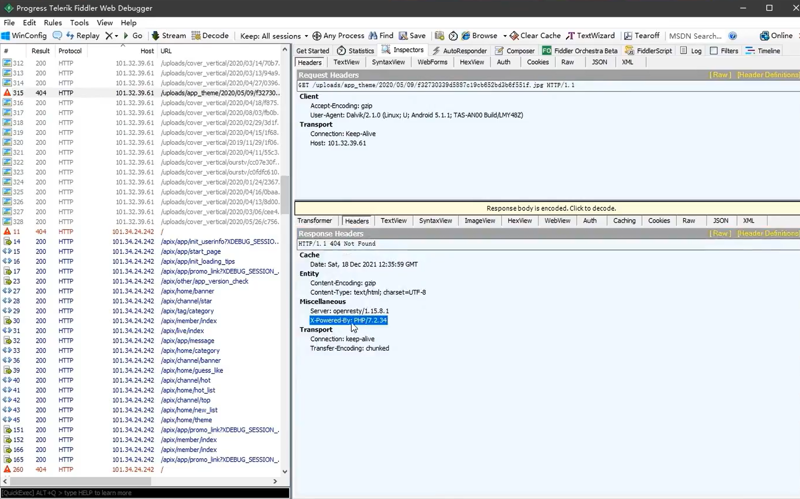
Task: Click the response headers Raw link
Action: [720, 233]
